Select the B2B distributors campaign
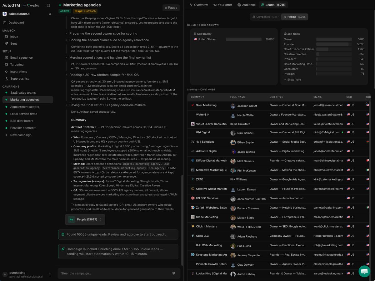 [x=22, y=121]
